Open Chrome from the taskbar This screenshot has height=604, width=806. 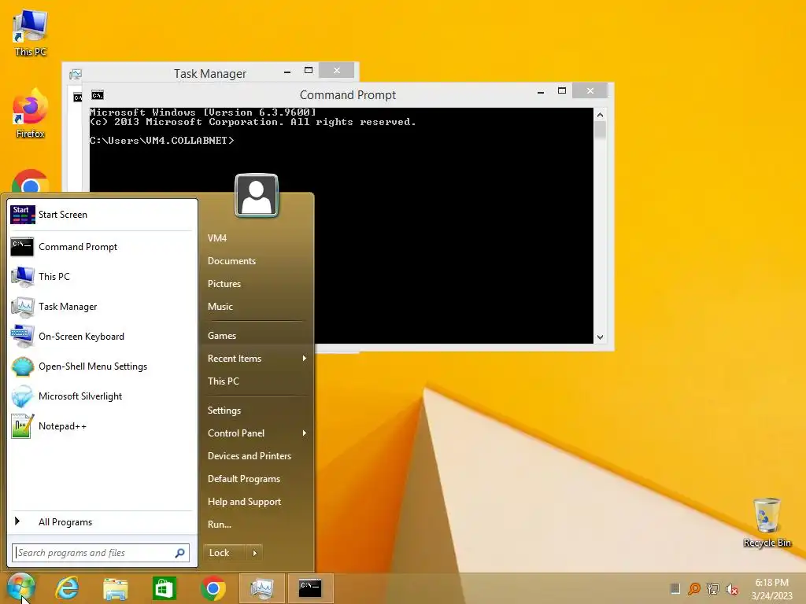[213, 588]
